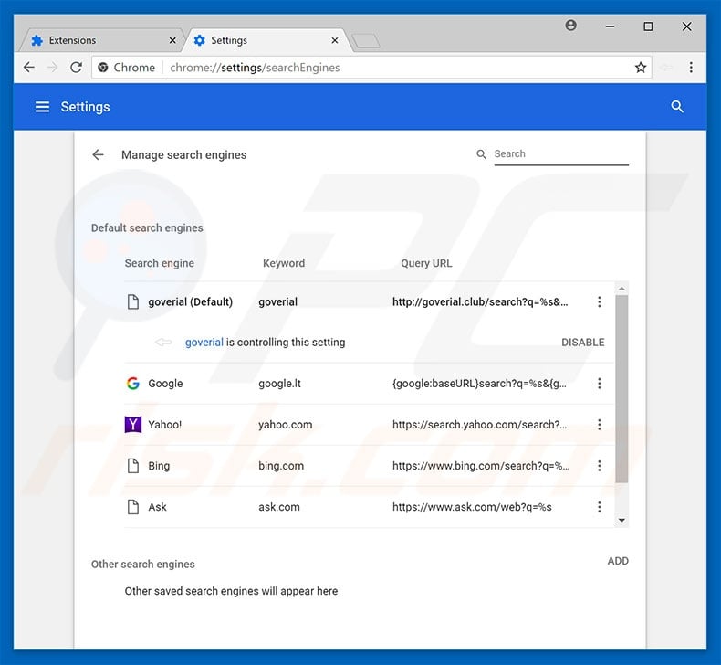Disable goverial controlling this setting

point(582,343)
